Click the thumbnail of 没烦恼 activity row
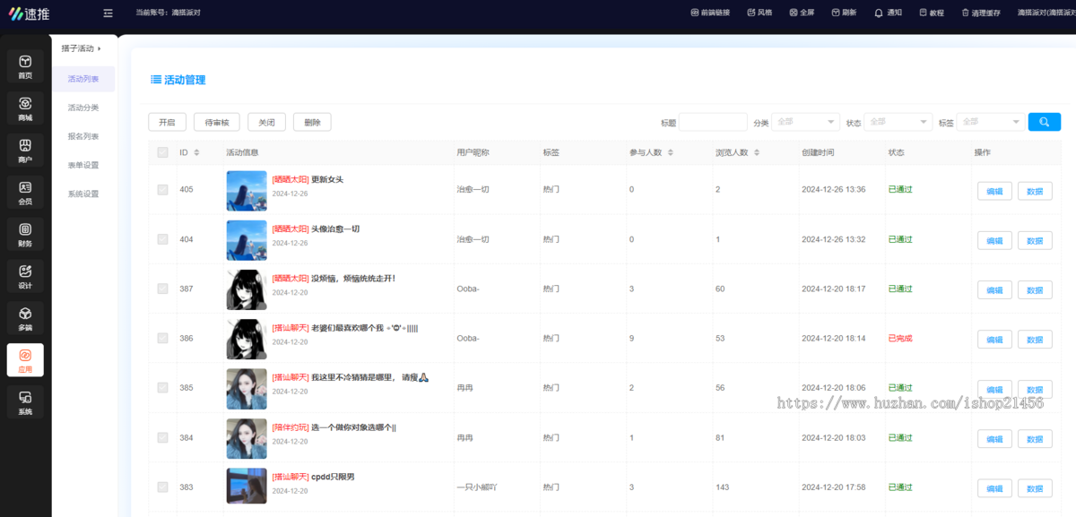1076x517 pixels. pos(247,289)
